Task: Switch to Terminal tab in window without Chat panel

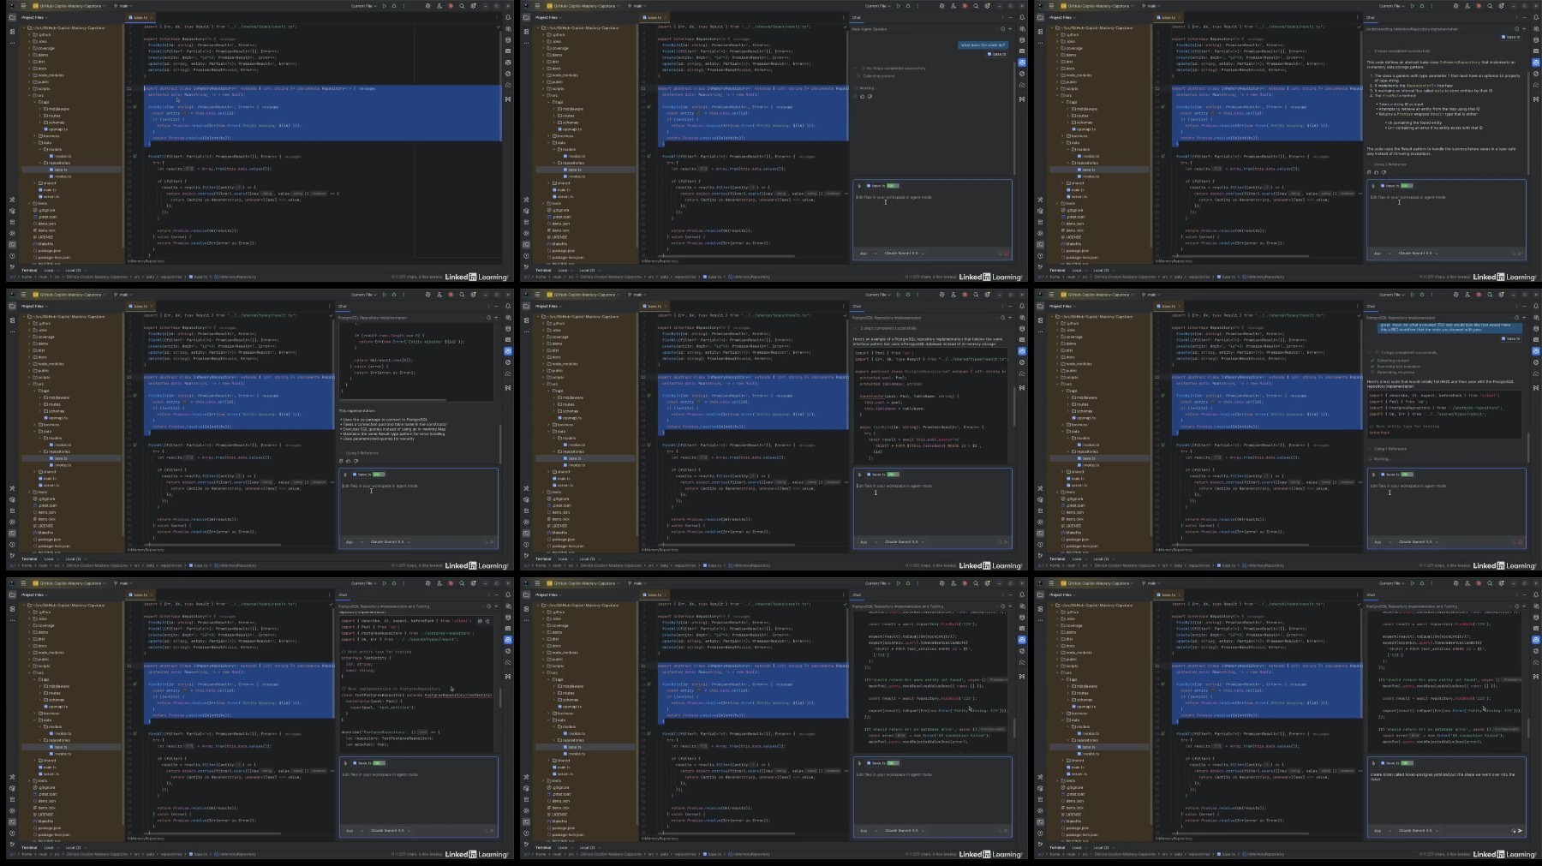Action: pyautogui.click(x=29, y=270)
